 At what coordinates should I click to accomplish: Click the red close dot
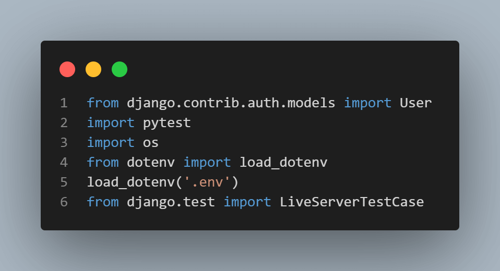pos(67,69)
